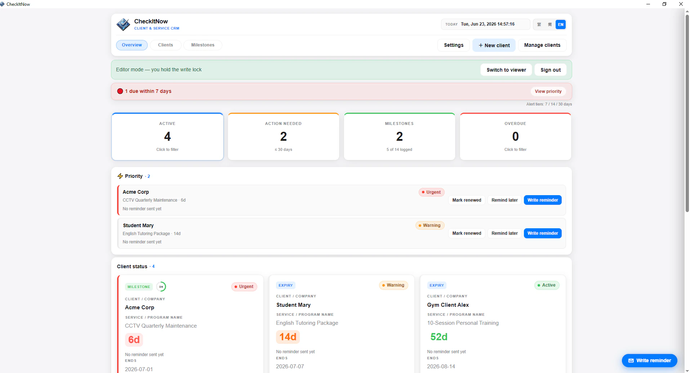Click 'CCTV Quarterly Maintenance' on the Acme Corp card
This screenshot has height=373, width=690.
click(x=161, y=326)
